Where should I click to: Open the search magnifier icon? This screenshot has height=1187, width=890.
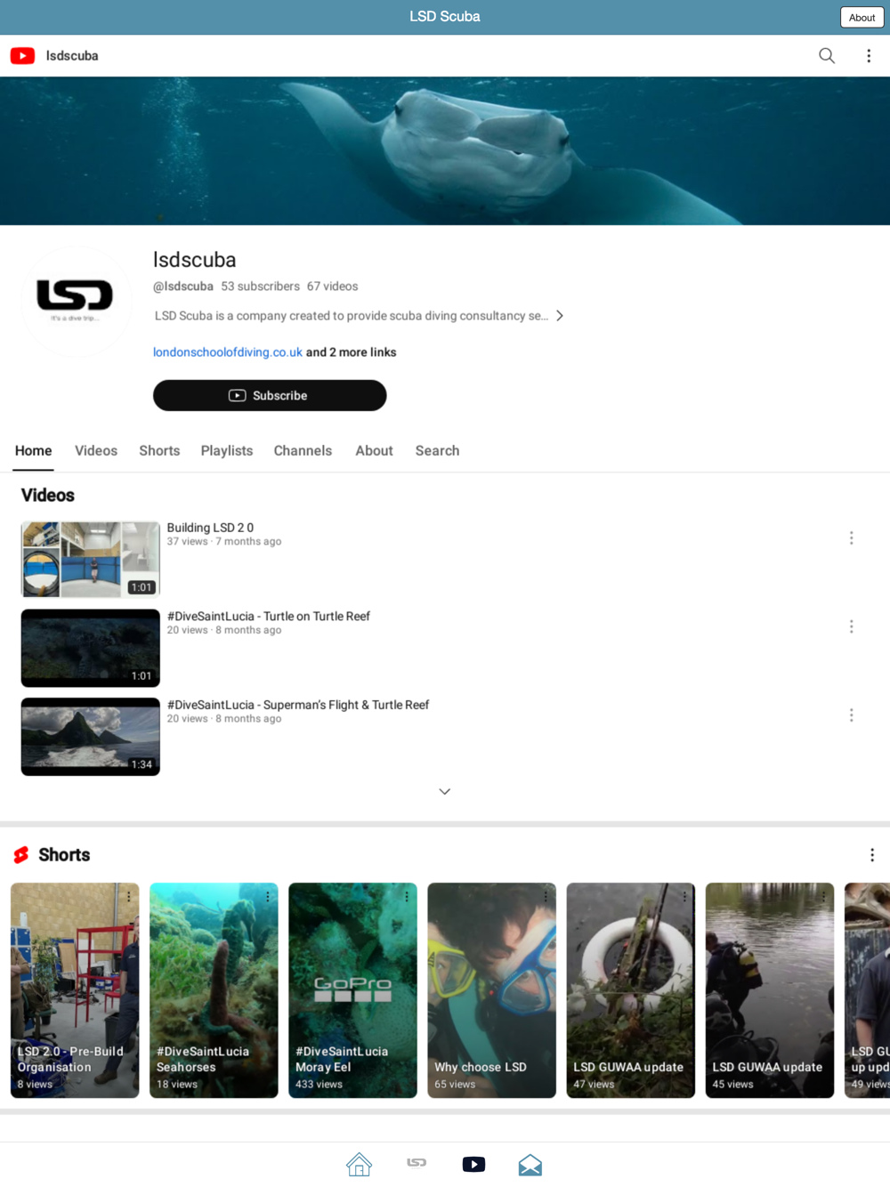(x=827, y=56)
